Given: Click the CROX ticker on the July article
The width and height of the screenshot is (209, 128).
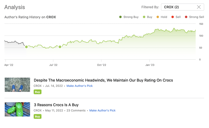Looking at the screenshot, I should 38,86.
